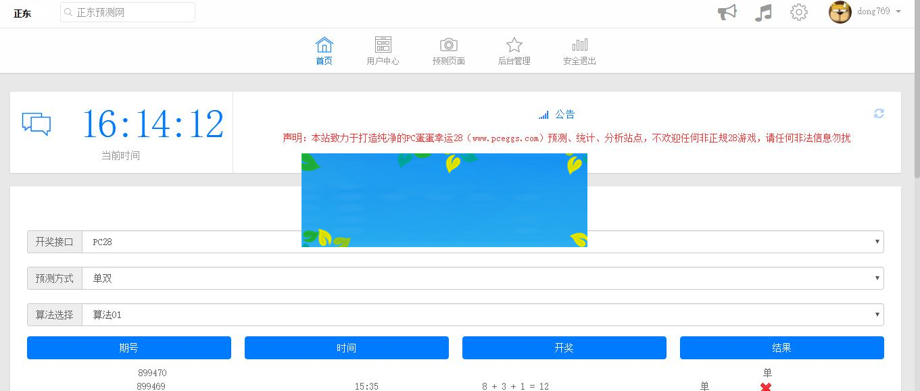Image resolution: width=920 pixels, height=391 pixels.
Task: Open the 预测页面 camera icon
Action: tap(447, 44)
